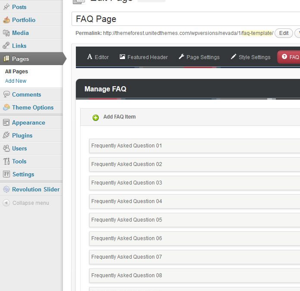Expand Frequently Asked Question 04
The width and height of the screenshot is (300, 291).
(194, 201)
